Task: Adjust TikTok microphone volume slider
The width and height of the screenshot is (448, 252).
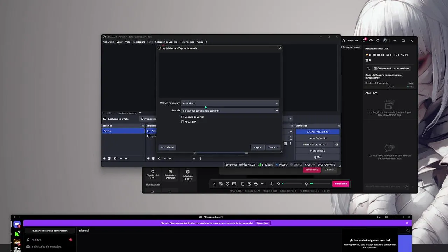Action: pyautogui.click(x=320, y=184)
